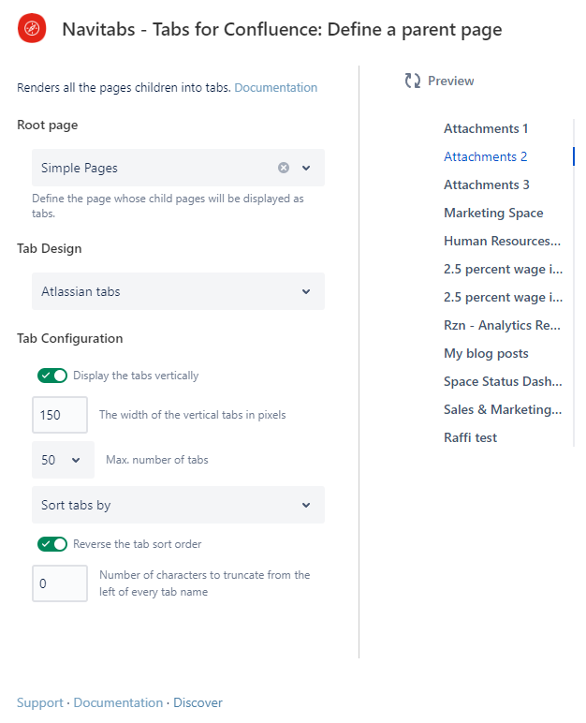Select the Attachments 1 tab

point(486,128)
